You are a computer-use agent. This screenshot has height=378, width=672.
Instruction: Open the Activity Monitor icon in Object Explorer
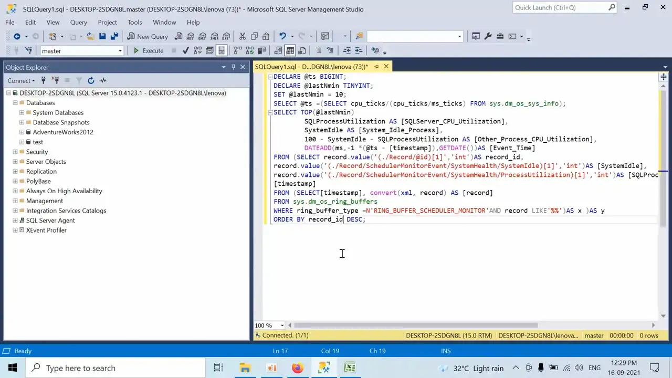click(x=103, y=80)
